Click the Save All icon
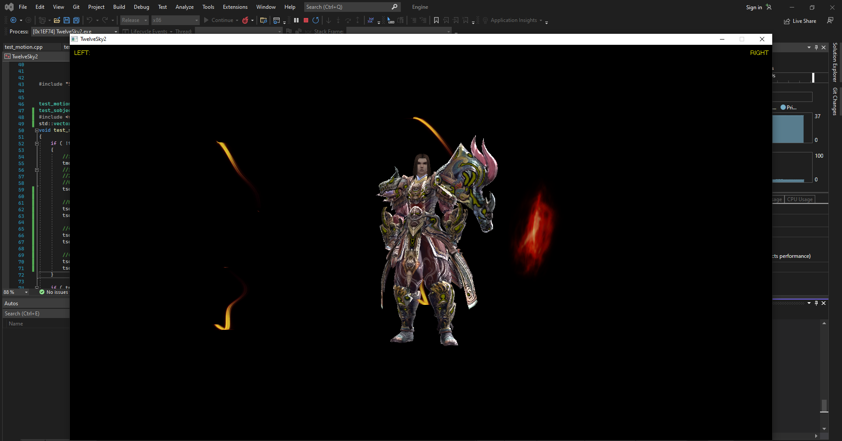842x441 pixels. [x=76, y=20]
